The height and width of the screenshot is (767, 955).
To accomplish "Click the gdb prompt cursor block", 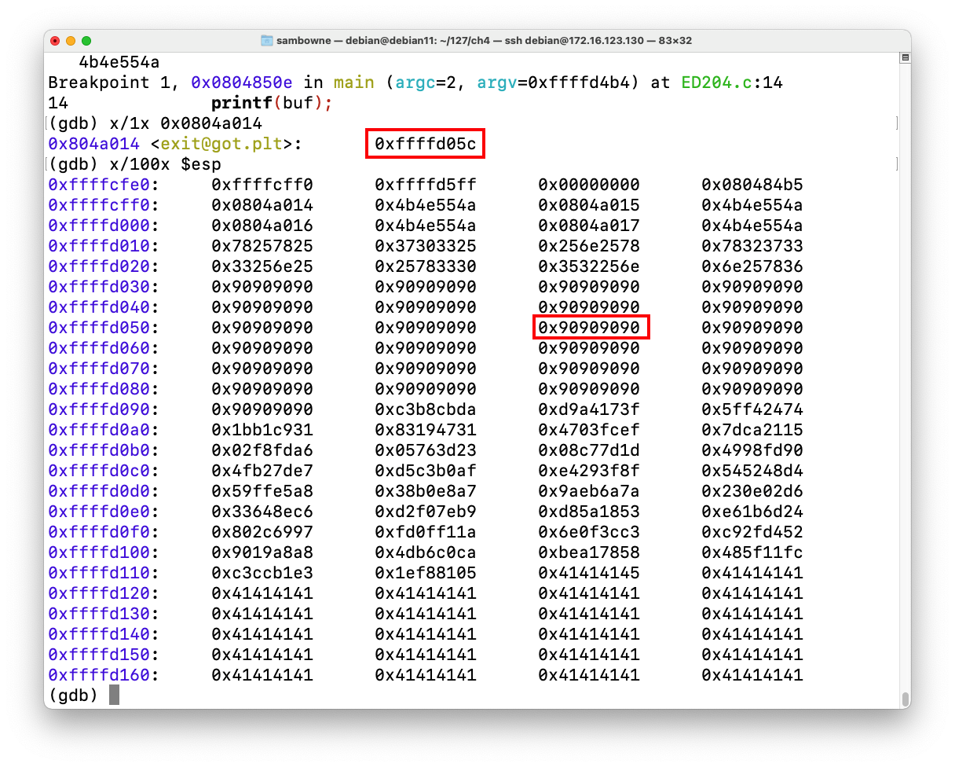I will pyautogui.click(x=114, y=695).
